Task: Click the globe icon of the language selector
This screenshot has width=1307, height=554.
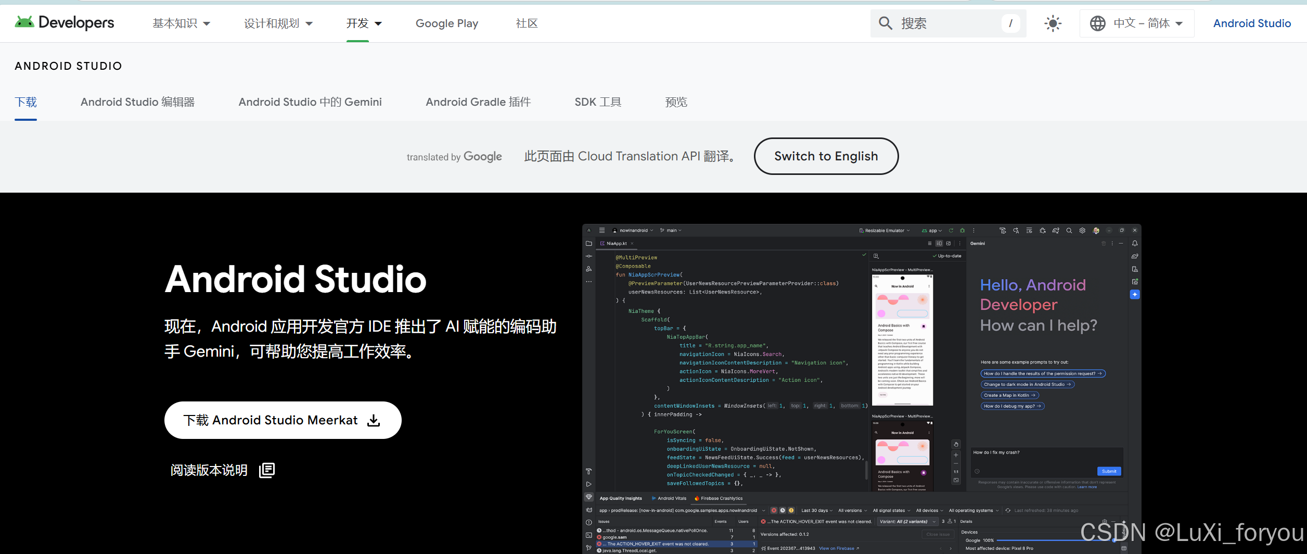Action: pos(1097,23)
